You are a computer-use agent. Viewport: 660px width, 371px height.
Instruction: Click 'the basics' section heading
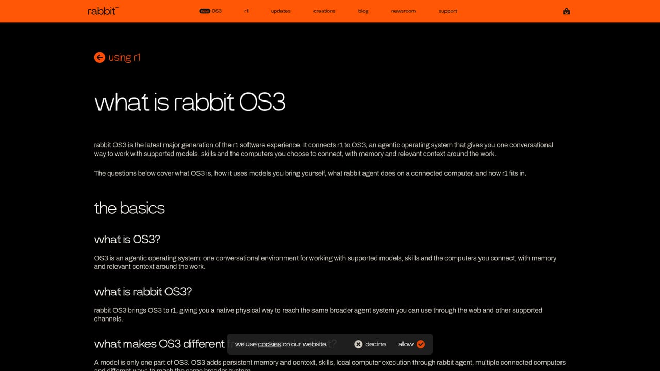pos(129,208)
